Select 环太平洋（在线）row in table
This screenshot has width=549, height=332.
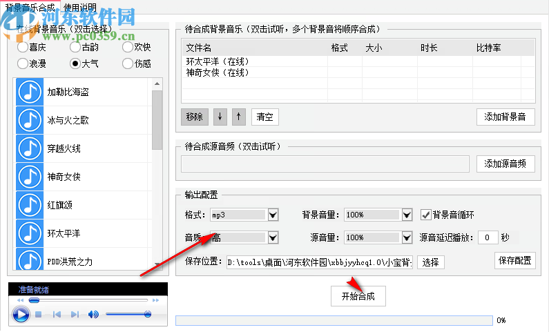358,61
